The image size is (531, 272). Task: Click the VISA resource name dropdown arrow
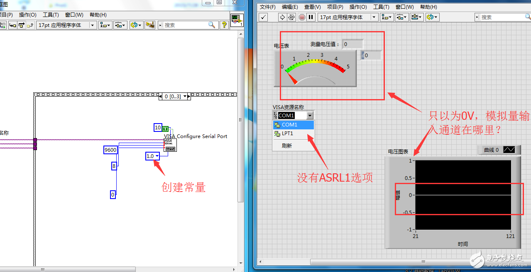[x=310, y=116]
